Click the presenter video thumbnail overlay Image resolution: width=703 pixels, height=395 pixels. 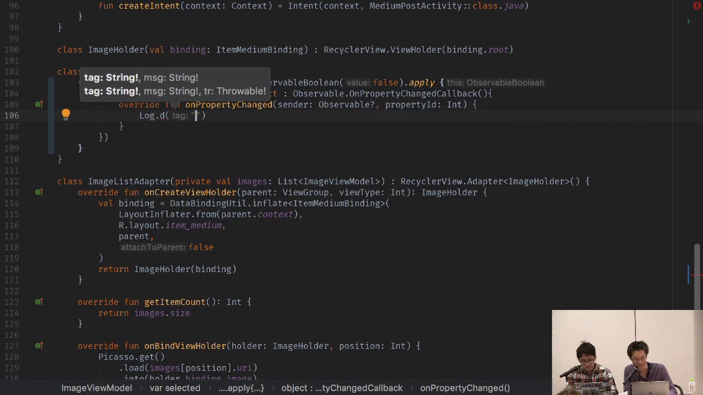tap(627, 353)
